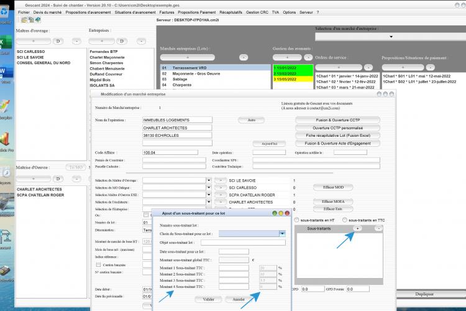Add a sous-traitant with the plus button
466x311 pixels.
(x=357, y=228)
